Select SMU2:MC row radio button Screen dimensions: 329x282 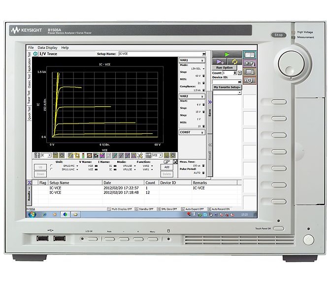tap(51, 166)
